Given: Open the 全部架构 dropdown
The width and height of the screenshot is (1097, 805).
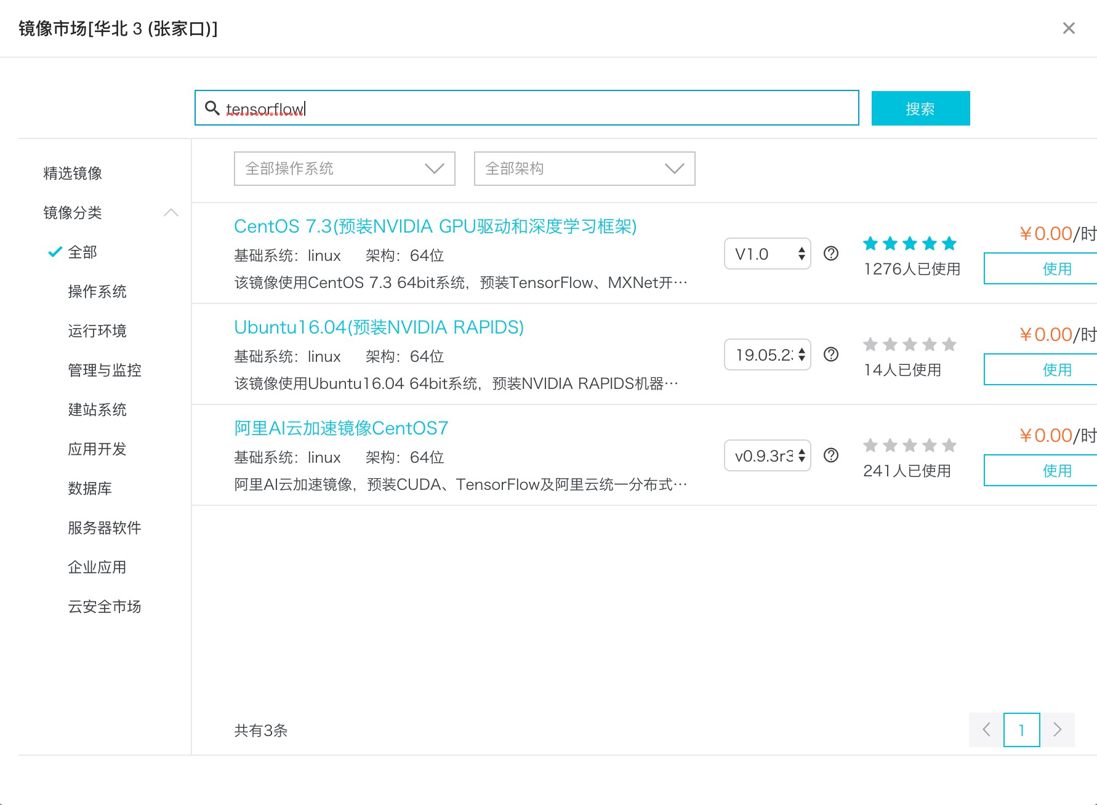Looking at the screenshot, I should 585,169.
